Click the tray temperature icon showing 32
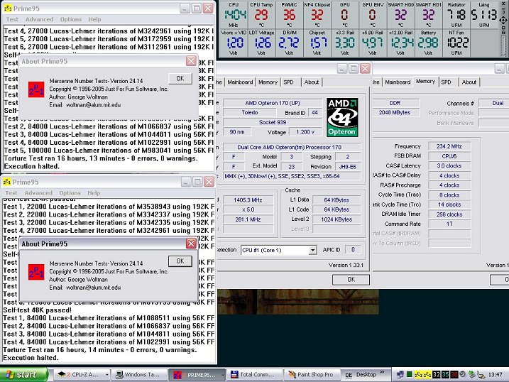The image size is (509, 382). click(x=437, y=374)
